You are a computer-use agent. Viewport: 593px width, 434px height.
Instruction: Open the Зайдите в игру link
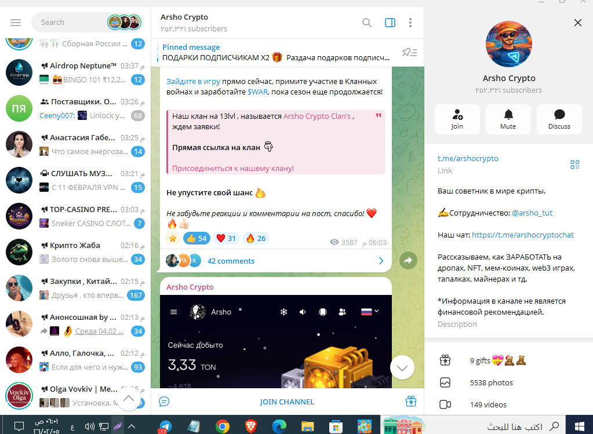(x=193, y=81)
